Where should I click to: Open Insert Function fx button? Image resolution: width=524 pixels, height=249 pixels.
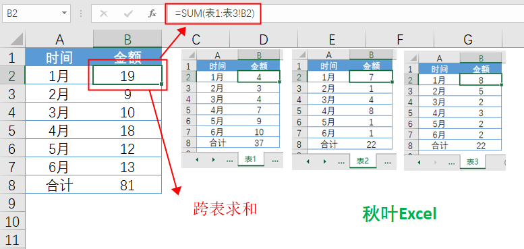[152, 13]
